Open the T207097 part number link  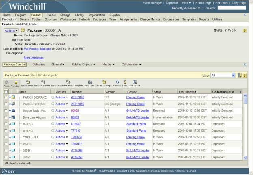coord(77,144)
